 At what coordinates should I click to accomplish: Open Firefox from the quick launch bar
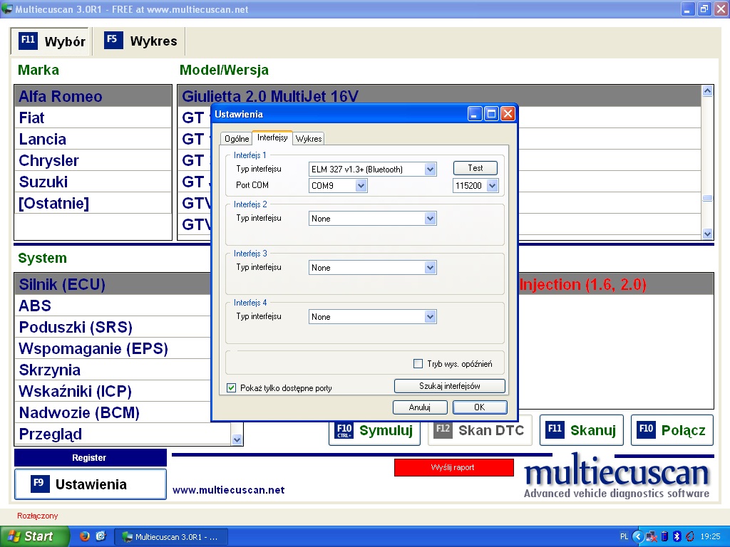pyautogui.click(x=84, y=536)
